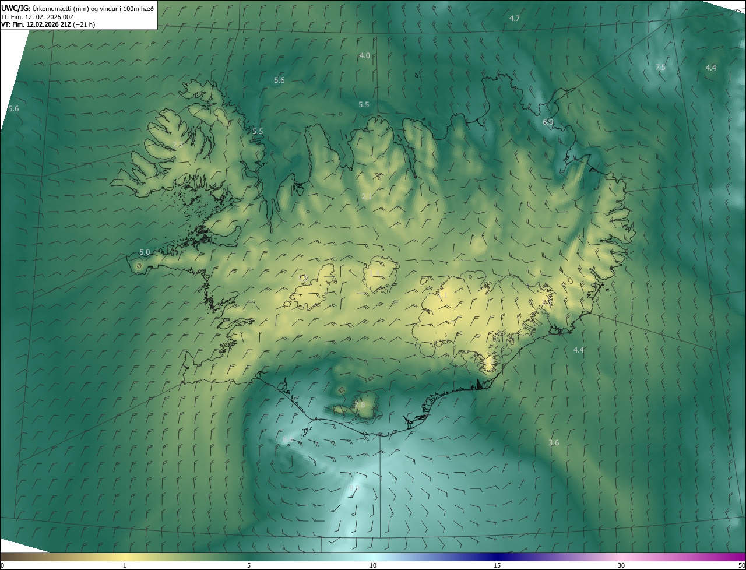Click the '50' tick on the color scale
Screen dimensions: 746x570
pyautogui.click(x=741, y=565)
